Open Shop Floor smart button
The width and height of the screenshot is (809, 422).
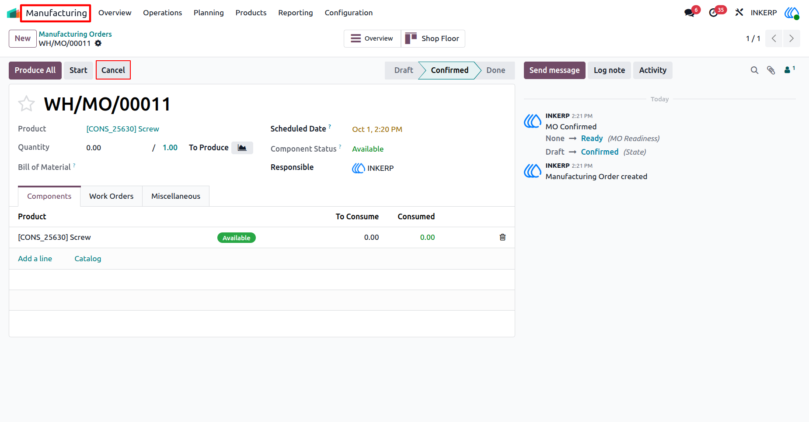point(433,38)
